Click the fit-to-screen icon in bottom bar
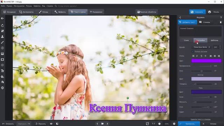The image size is (224, 126). click(x=147, y=124)
